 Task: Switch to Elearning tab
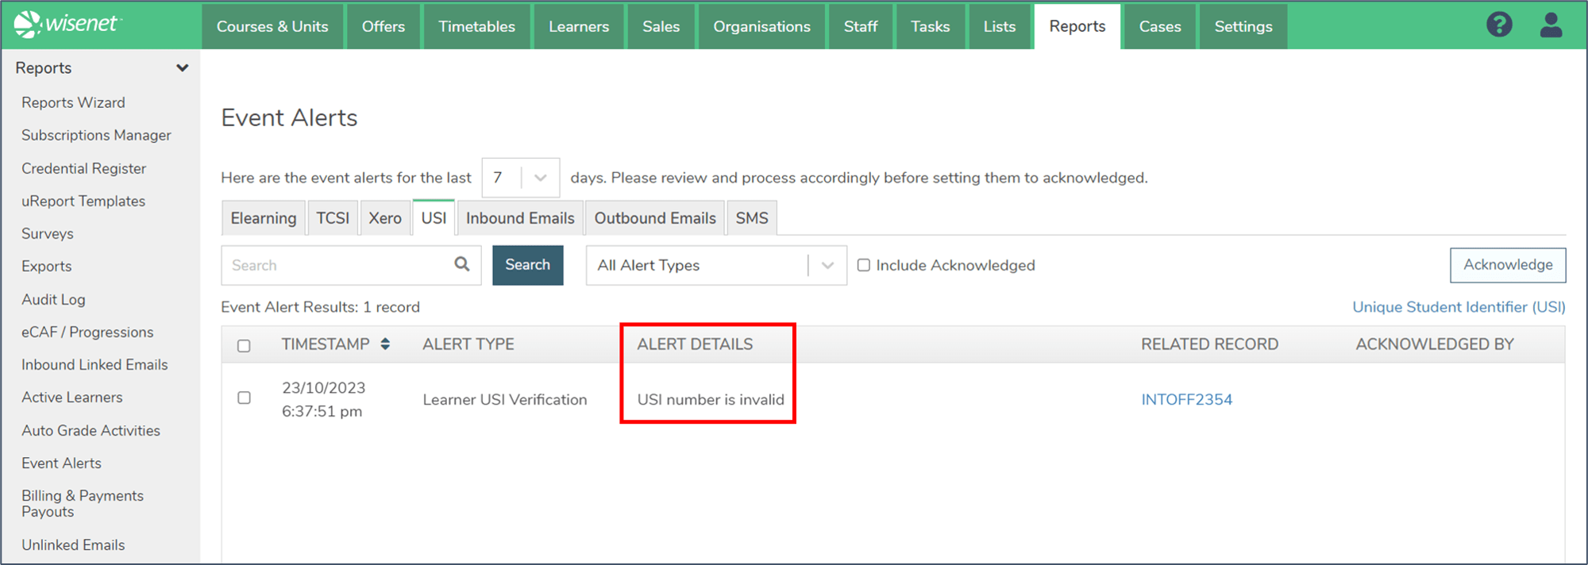tap(264, 218)
